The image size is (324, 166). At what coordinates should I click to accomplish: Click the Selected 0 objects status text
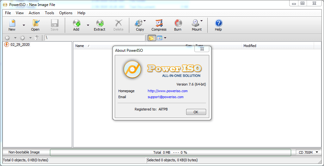(172, 160)
